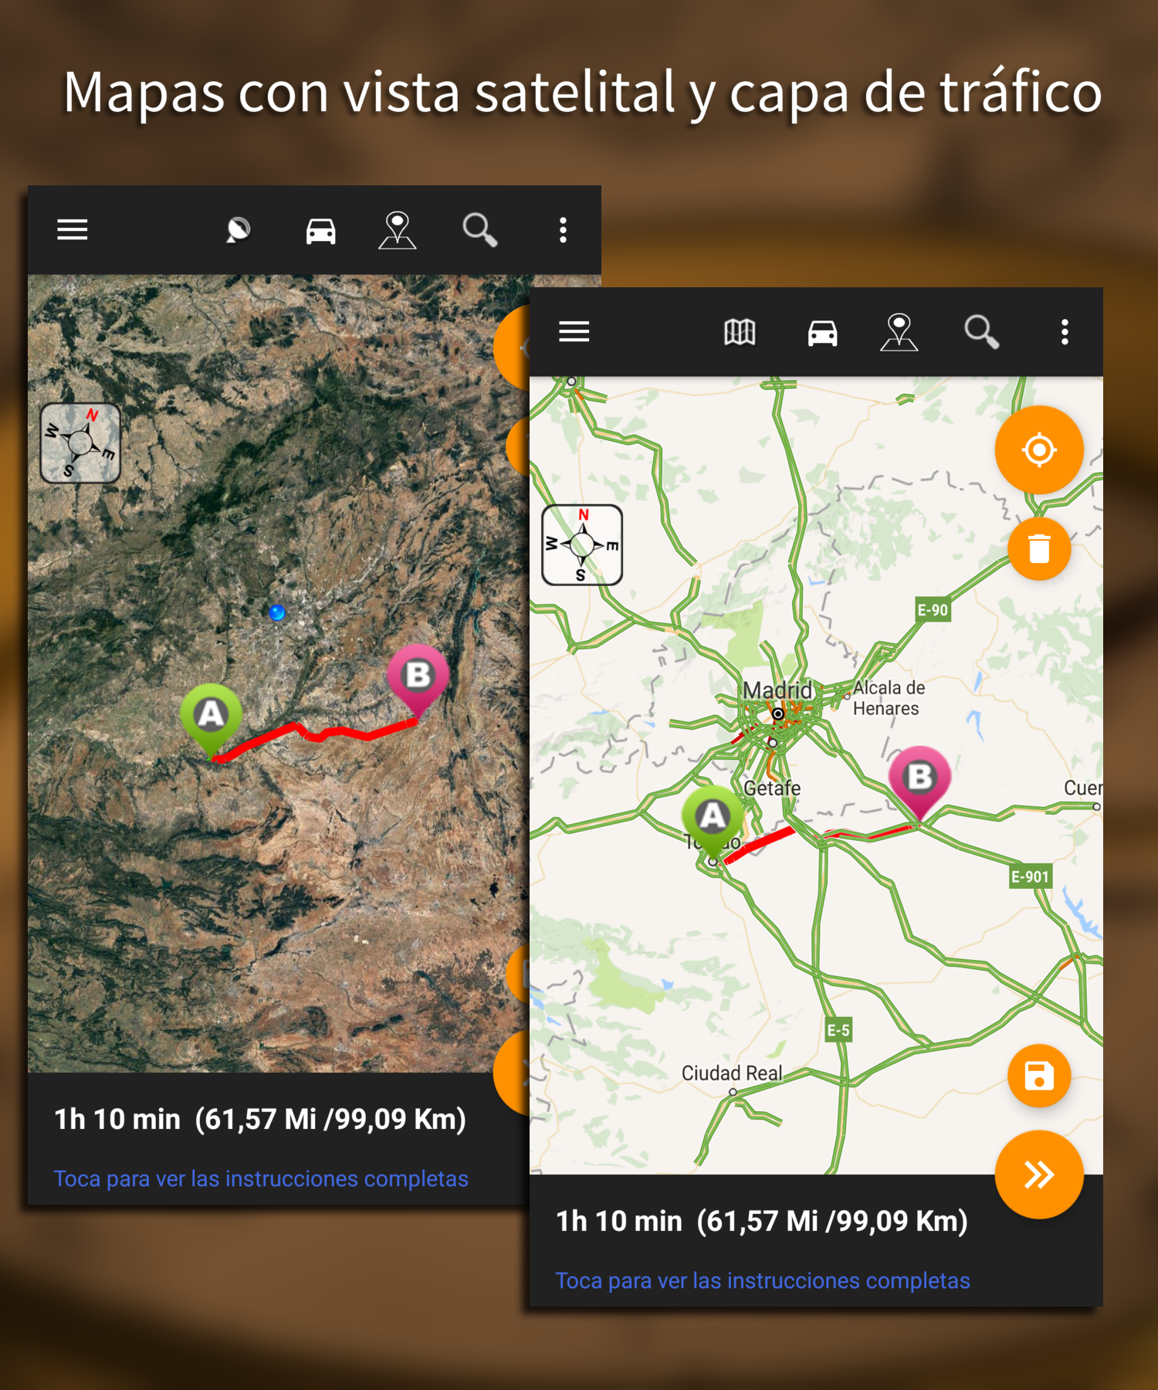Switch to satellite view using satellite dish icon

pyautogui.click(x=238, y=230)
